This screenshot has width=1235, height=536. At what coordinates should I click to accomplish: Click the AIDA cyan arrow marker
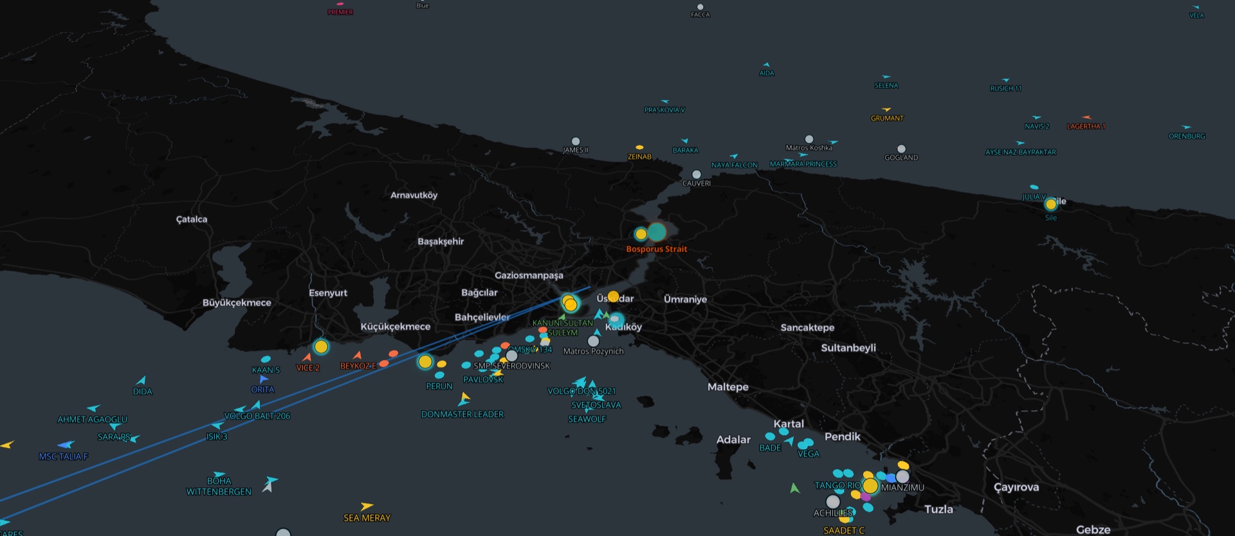766,65
